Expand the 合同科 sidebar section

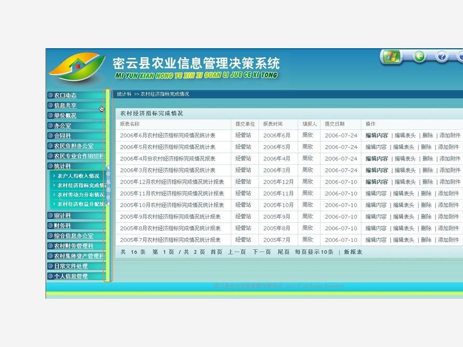click(63, 136)
